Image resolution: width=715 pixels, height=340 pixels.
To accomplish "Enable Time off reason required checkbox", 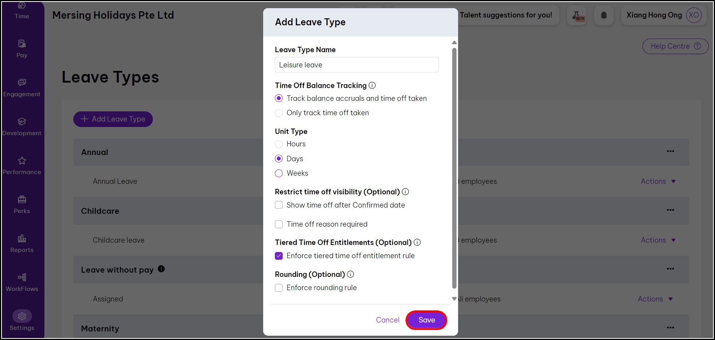I will tap(279, 224).
